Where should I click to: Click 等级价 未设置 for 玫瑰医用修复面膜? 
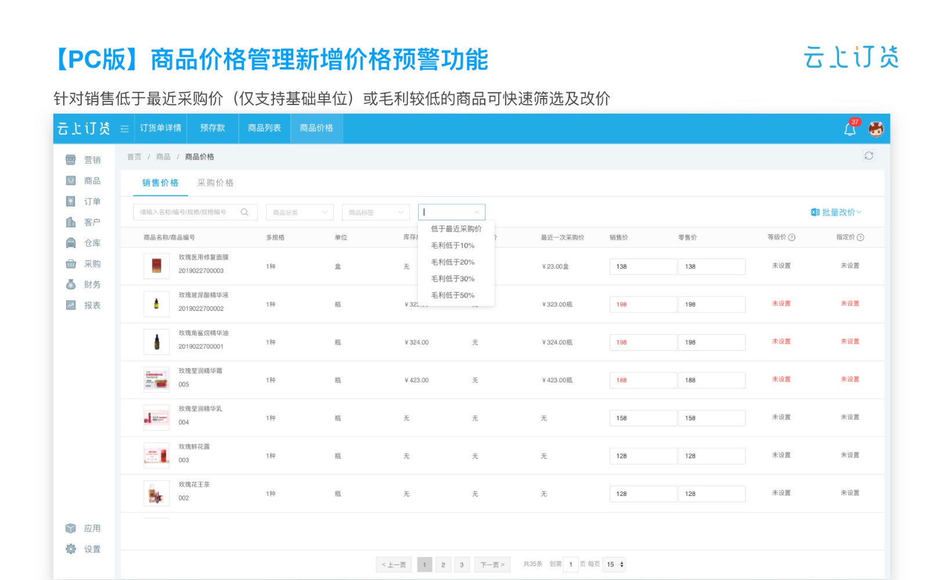click(x=782, y=266)
